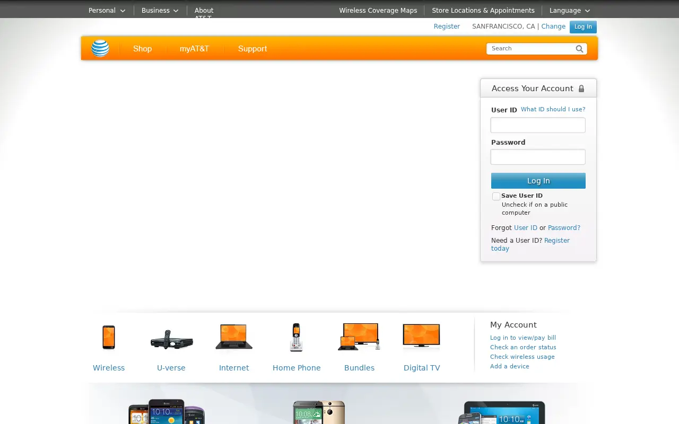The height and width of the screenshot is (424, 679).
Task: Click the large blue Log In button
Action: click(538, 181)
